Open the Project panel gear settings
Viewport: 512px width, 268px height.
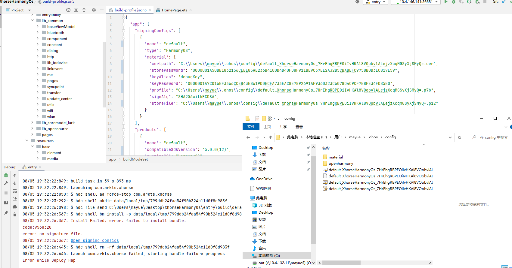click(94, 10)
